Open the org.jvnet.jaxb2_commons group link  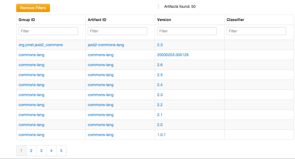[x=41, y=45]
